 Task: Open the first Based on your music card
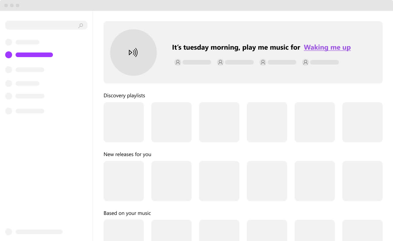pos(124,230)
